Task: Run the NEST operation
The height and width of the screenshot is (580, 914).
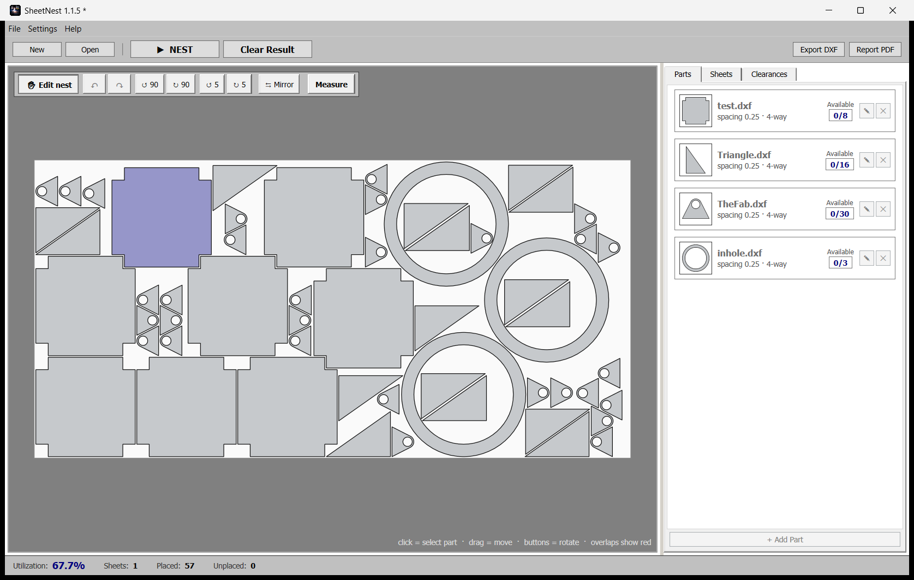Action: 175,49
